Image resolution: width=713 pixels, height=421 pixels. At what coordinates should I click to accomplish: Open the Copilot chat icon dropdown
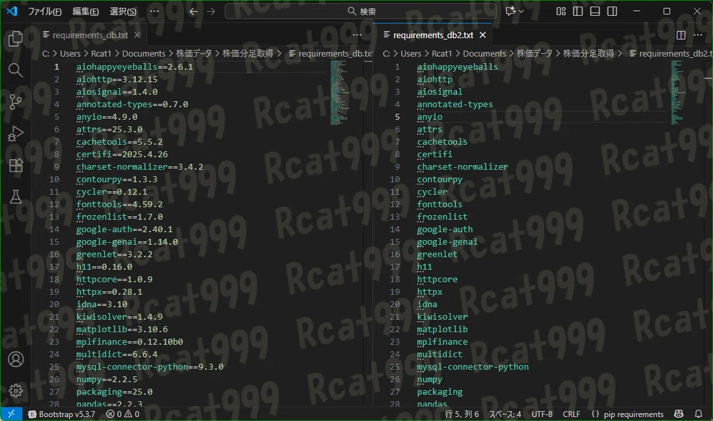(514, 11)
